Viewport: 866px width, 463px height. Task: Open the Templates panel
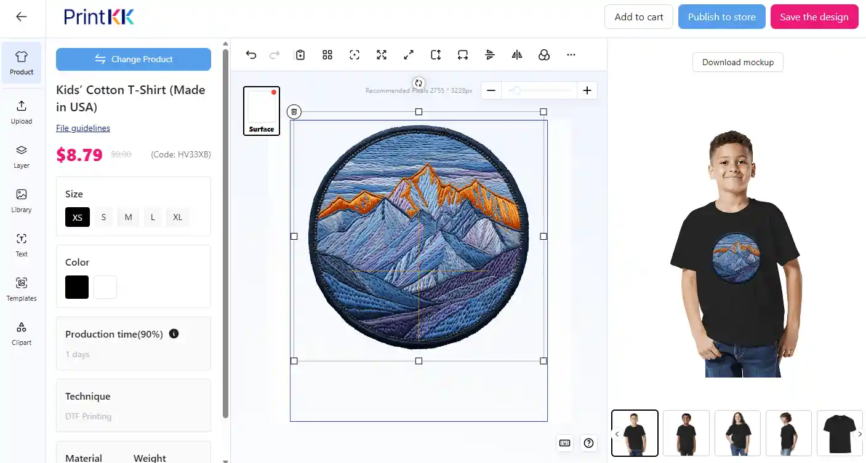tap(22, 289)
